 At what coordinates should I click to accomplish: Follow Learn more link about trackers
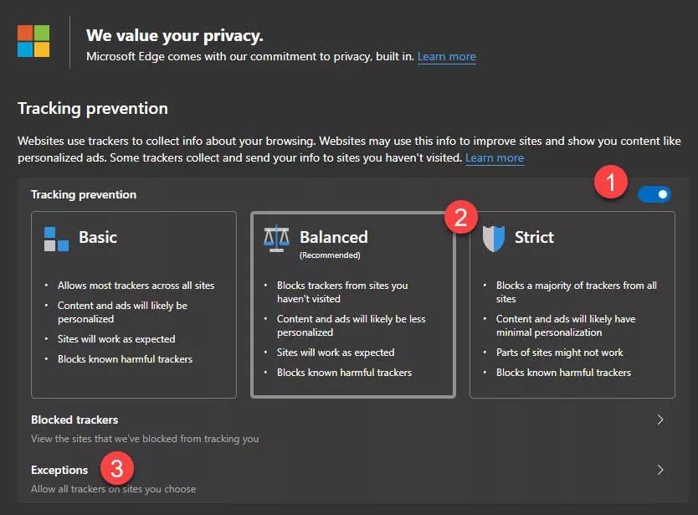tap(494, 157)
